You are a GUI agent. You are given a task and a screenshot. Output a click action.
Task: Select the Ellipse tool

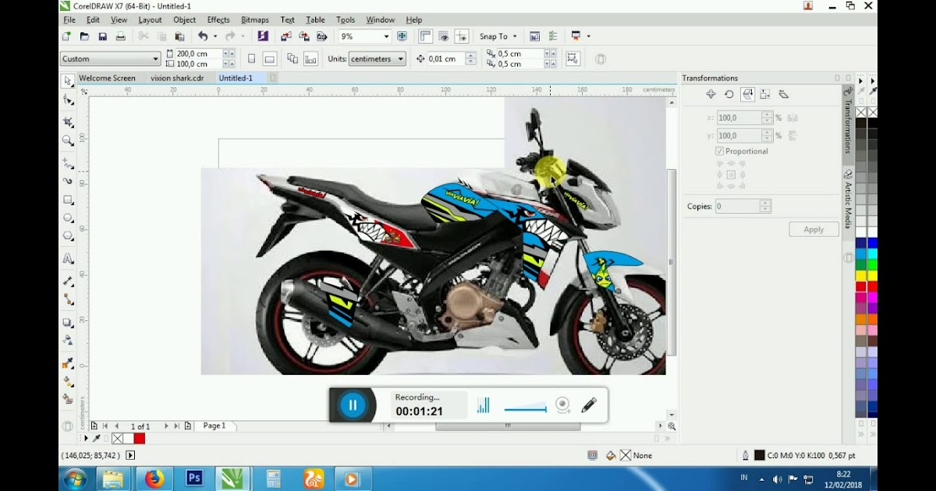(68, 218)
